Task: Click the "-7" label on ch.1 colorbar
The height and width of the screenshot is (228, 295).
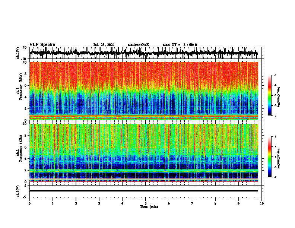Action: pos(275,115)
